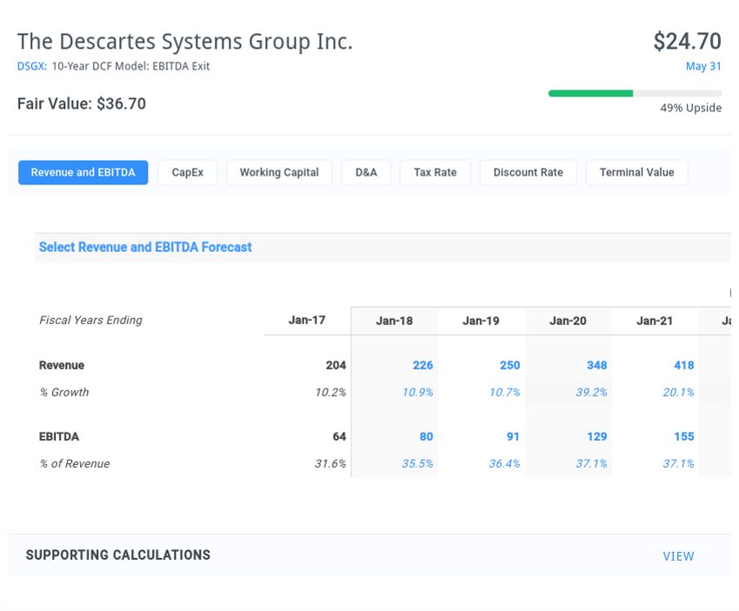Click the Revenue row label
Image resolution: width=739 pixels, height=611 pixels.
tap(61, 365)
